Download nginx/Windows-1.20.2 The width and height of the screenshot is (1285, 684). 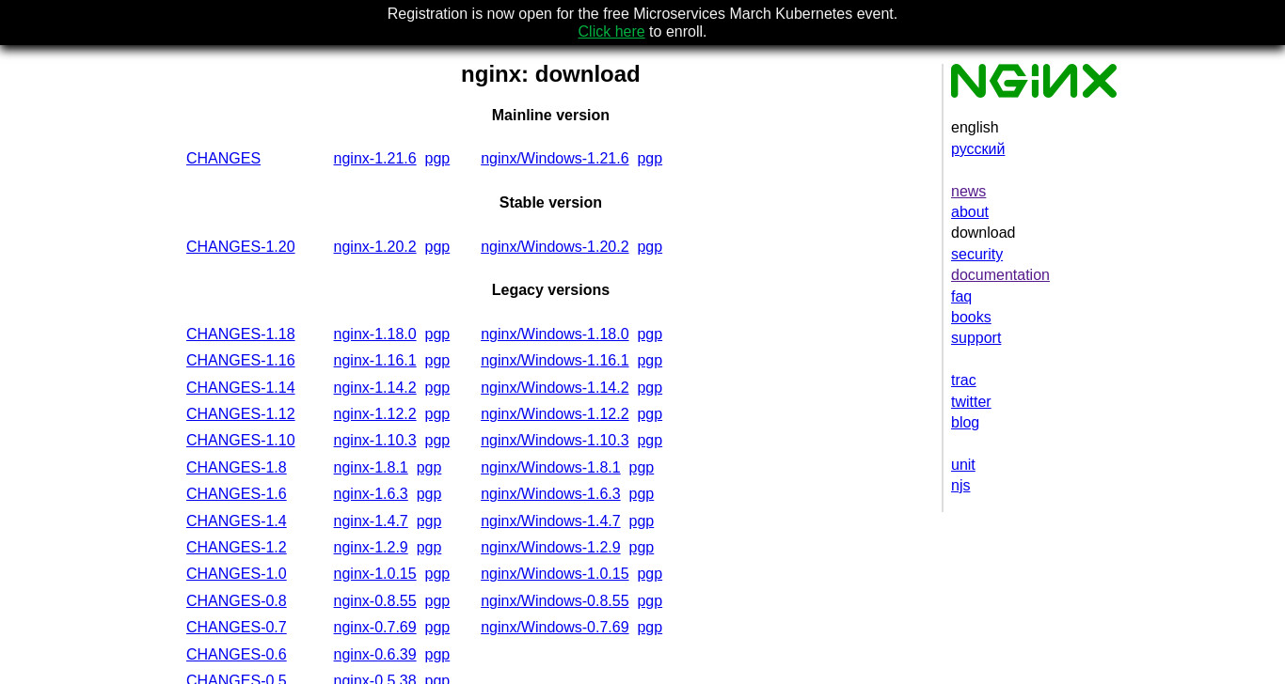[555, 247]
